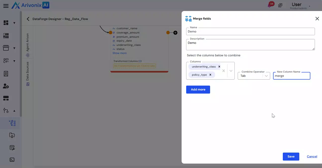
Task: Remove the policy_type column chip
Action: [x=210, y=75]
